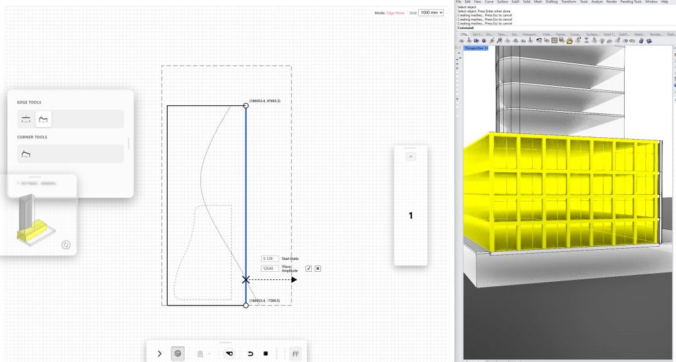This screenshot has height=362, width=676.
Task: Toggle the dashed-circle view button in toolbar
Action: click(x=230, y=354)
